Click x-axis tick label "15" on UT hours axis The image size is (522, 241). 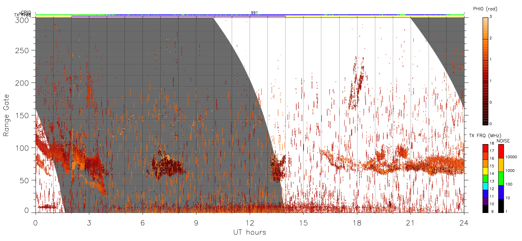pos(303,222)
